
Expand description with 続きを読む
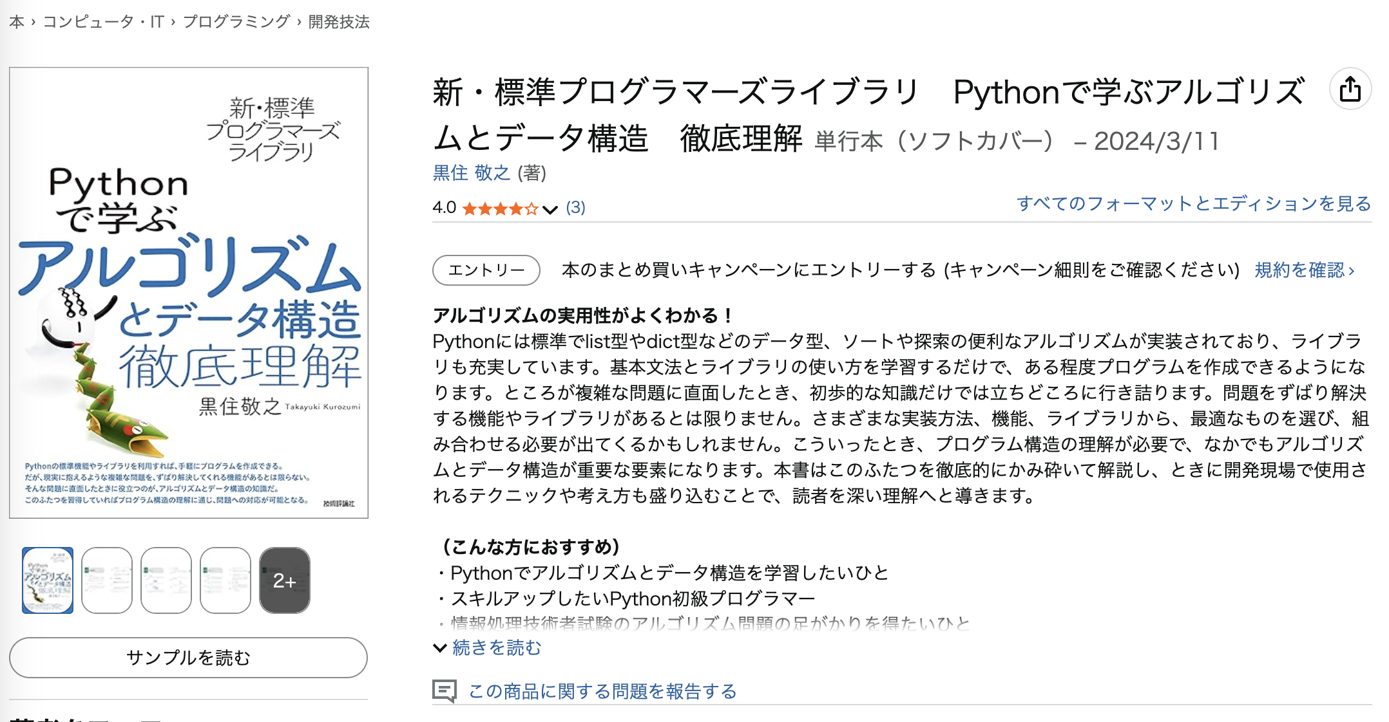(496, 647)
